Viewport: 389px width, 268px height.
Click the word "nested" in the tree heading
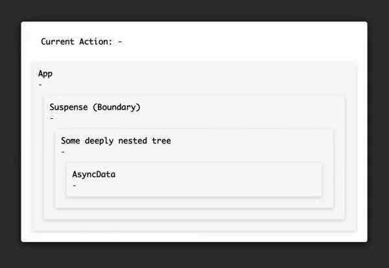coord(132,141)
